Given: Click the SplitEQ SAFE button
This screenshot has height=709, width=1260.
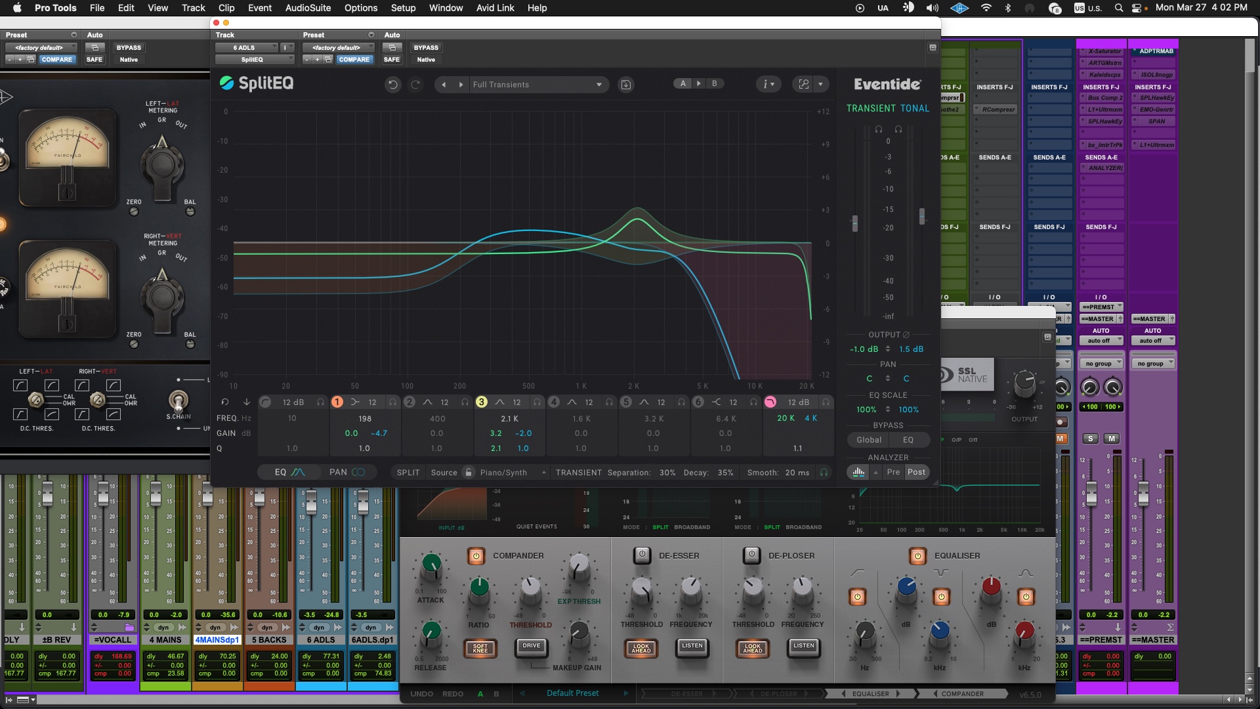Looking at the screenshot, I should point(392,59).
